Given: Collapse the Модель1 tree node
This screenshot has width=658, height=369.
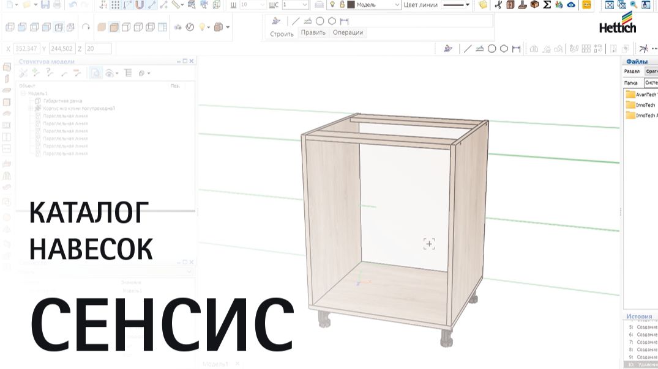Looking at the screenshot, I should (23, 93).
